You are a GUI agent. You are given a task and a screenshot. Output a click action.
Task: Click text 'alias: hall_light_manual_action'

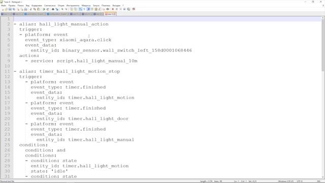tap(64, 24)
